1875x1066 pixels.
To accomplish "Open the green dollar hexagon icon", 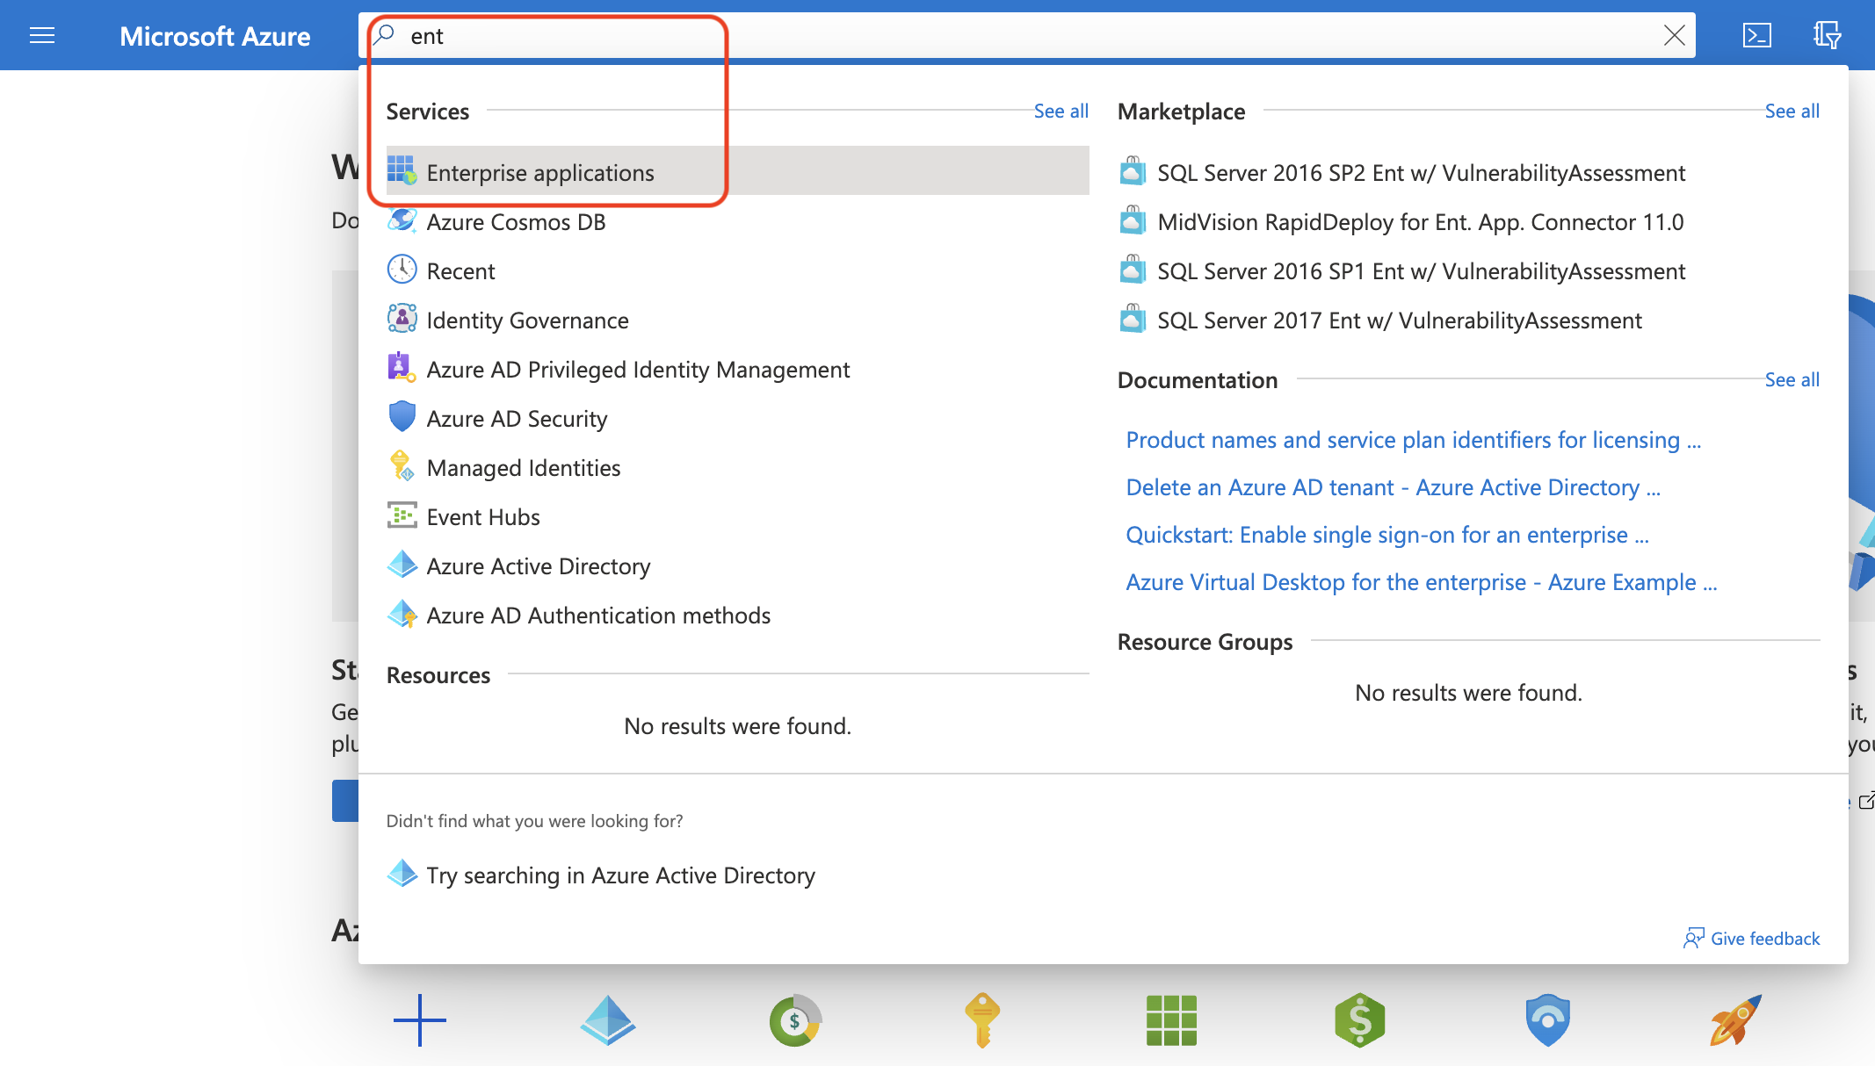I will [x=1359, y=1020].
